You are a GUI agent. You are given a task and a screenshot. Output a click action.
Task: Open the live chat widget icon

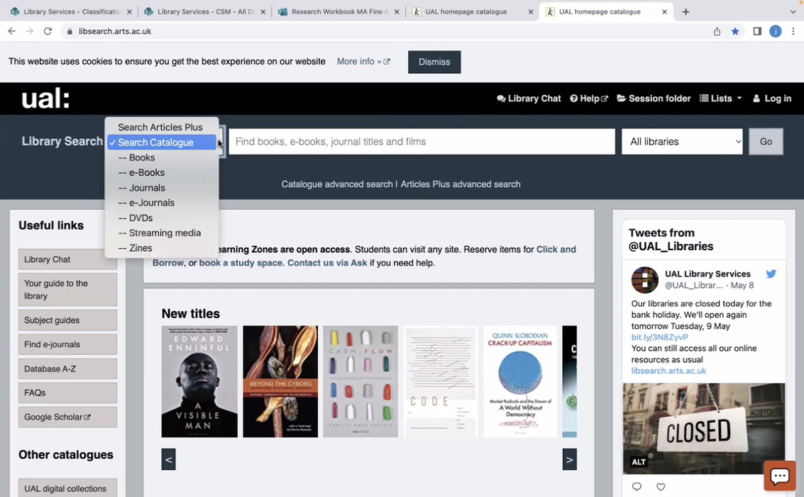(779, 476)
